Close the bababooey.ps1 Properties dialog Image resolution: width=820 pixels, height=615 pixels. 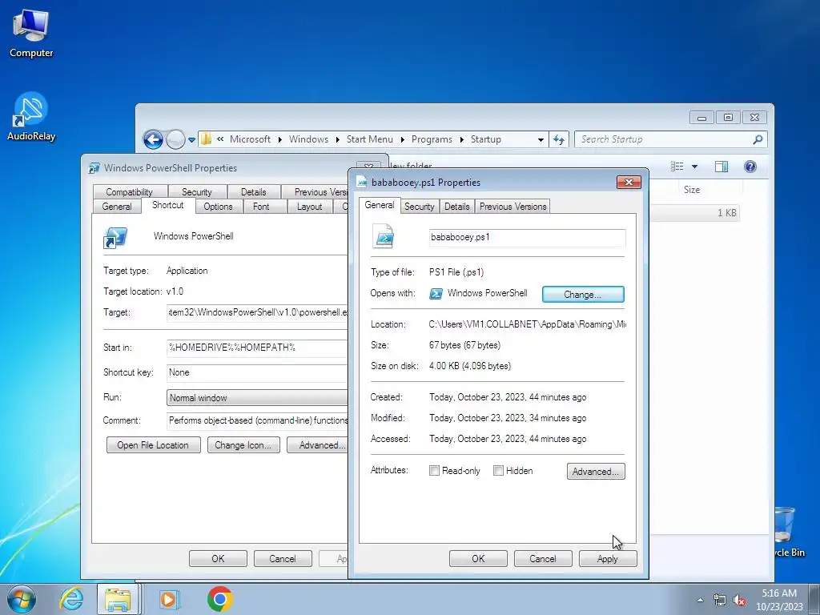(x=629, y=182)
